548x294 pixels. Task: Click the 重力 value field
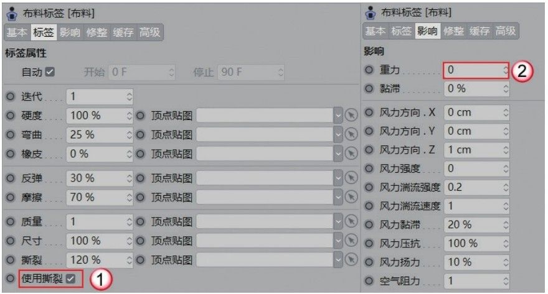pyautogui.click(x=476, y=70)
